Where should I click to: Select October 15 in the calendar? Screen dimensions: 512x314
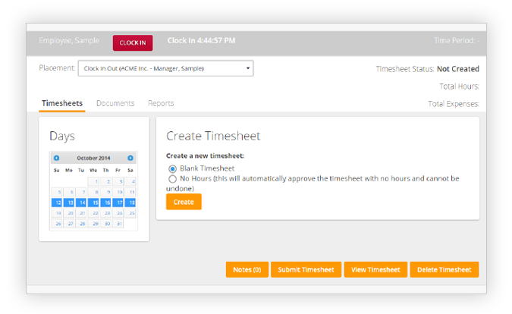[94, 203]
